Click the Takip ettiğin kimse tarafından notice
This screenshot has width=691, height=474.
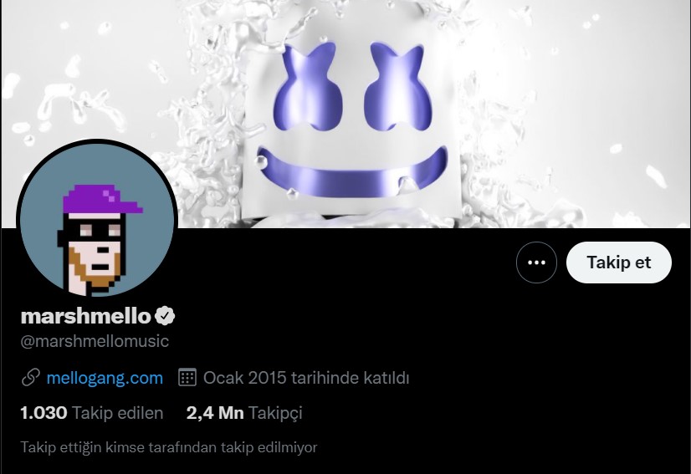(x=169, y=447)
